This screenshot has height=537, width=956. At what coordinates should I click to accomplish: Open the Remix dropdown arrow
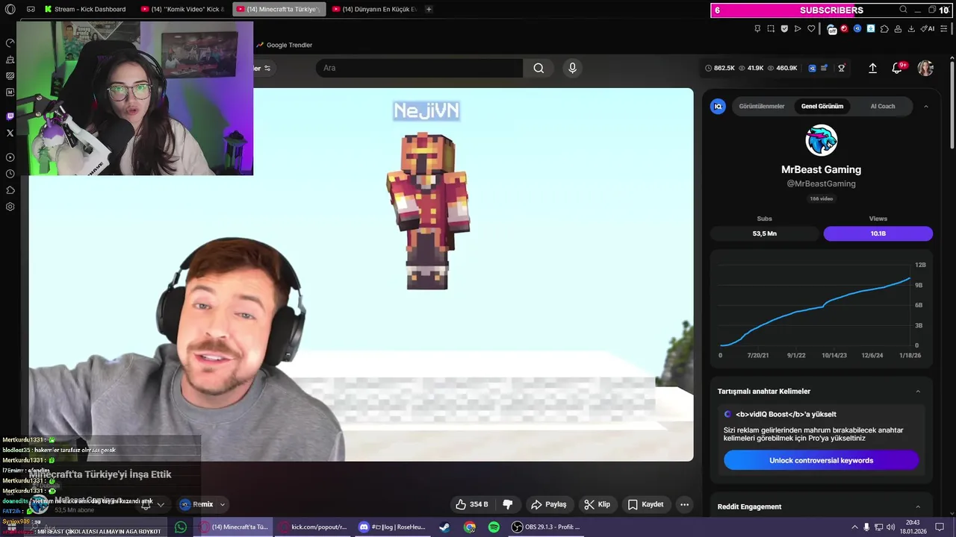tap(222, 504)
